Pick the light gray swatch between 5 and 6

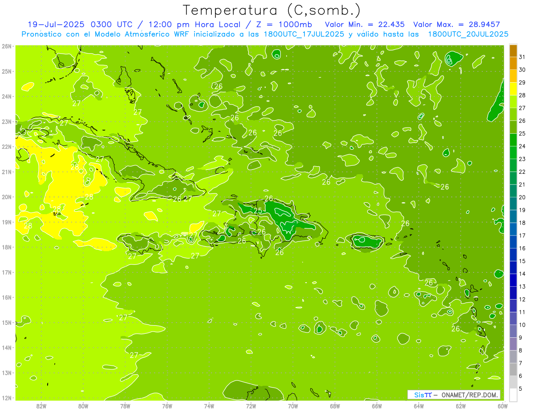click(513, 382)
